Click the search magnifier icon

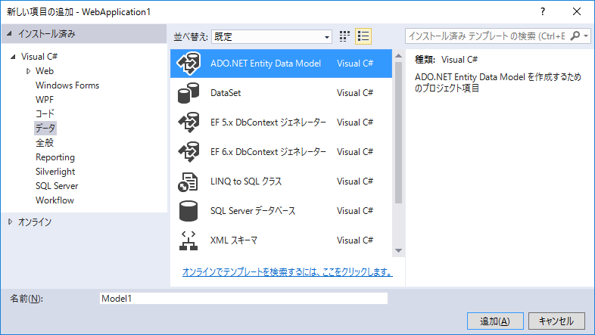click(x=575, y=36)
